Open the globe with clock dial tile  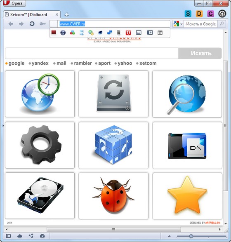[x=40, y=94]
